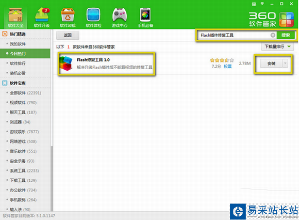This screenshot has width=299, height=220.
Task: Open 软件体检 software checkup icon
Action: pyautogui.click(x=93, y=18)
